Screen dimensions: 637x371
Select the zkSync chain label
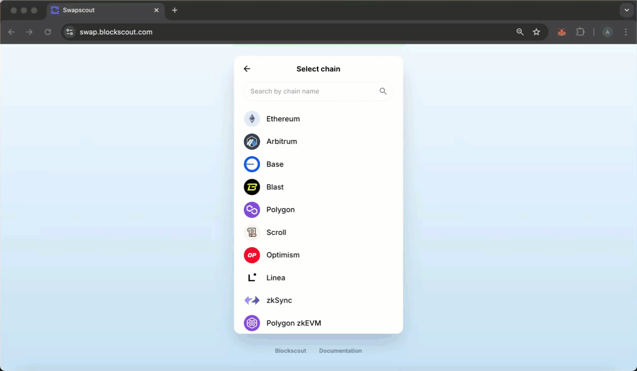pyautogui.click(x=279, y=301)
